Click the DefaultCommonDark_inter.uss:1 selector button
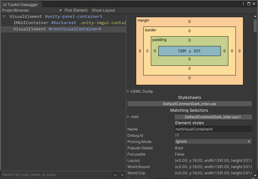Image resolution: width=258 pixels, height=179 pixels. 213,117
